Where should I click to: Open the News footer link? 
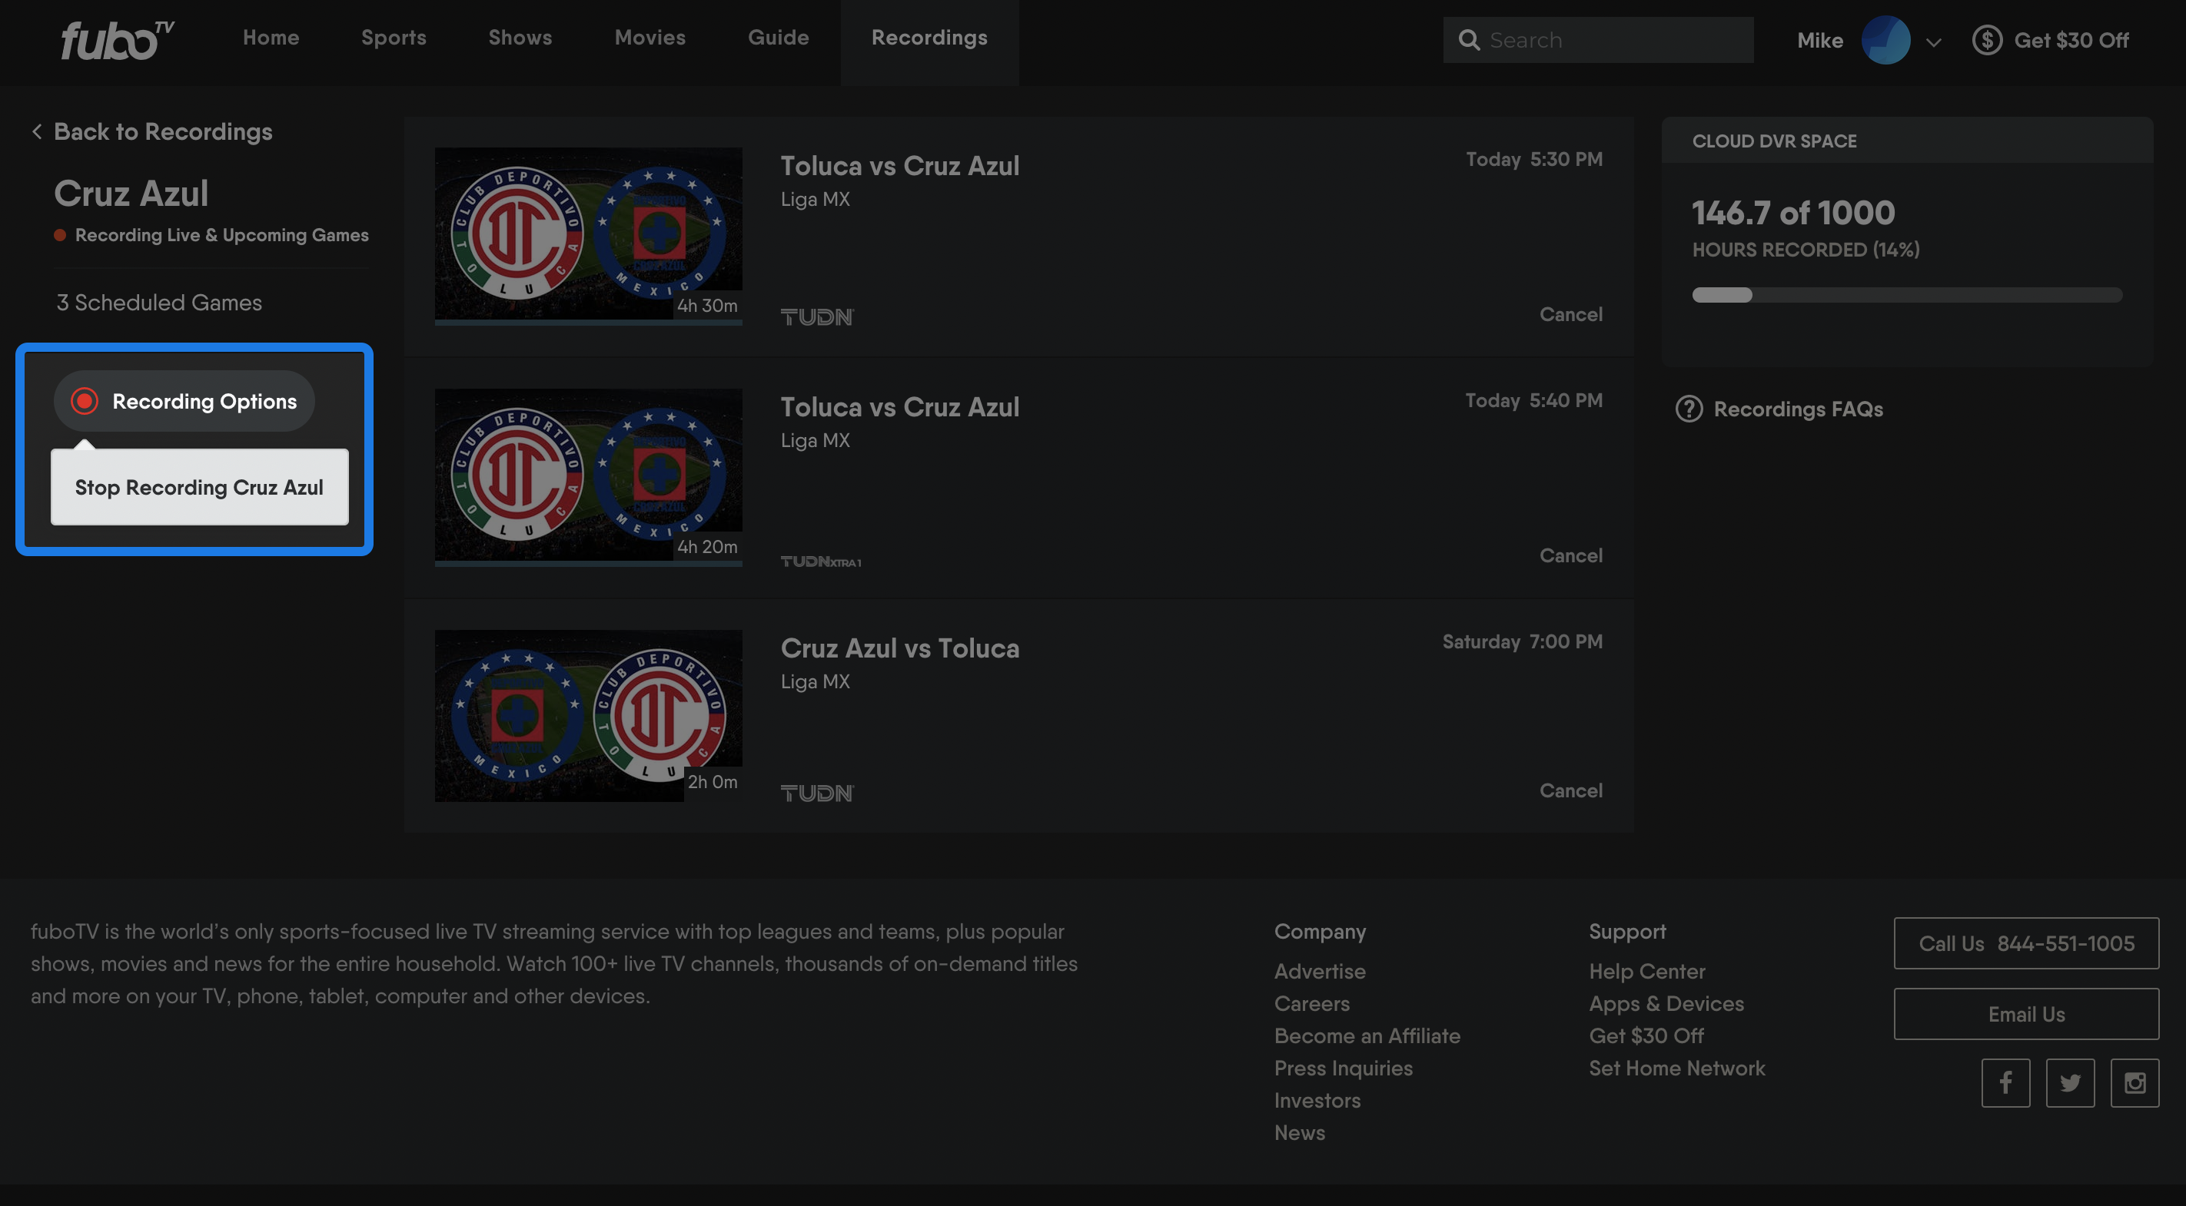point(1299,1132)
